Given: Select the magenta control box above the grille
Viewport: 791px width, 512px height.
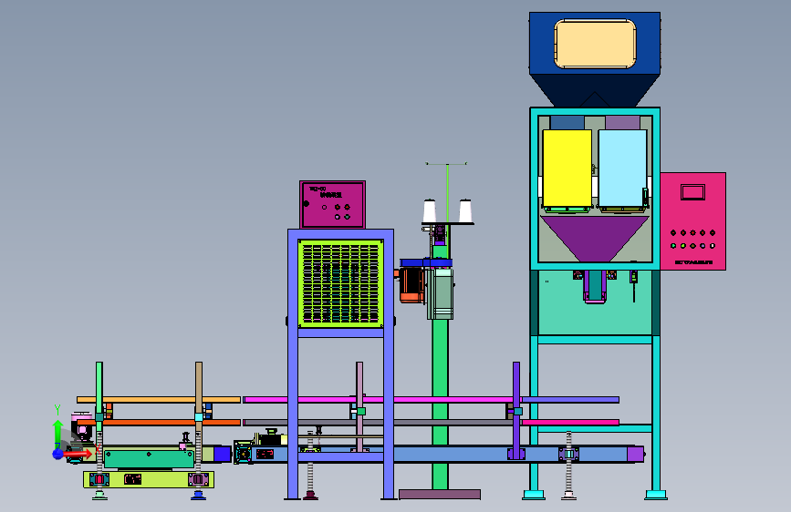Looking at the screenshot, I should [332, 205].
